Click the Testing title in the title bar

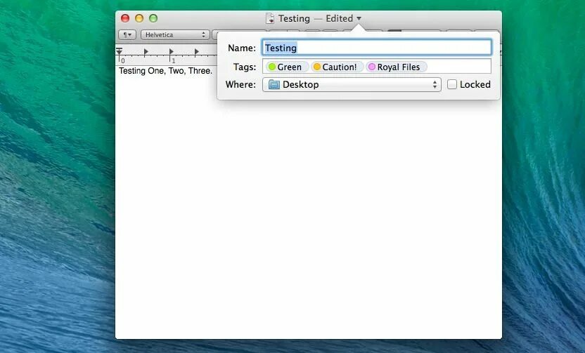(x=294, y=18)
